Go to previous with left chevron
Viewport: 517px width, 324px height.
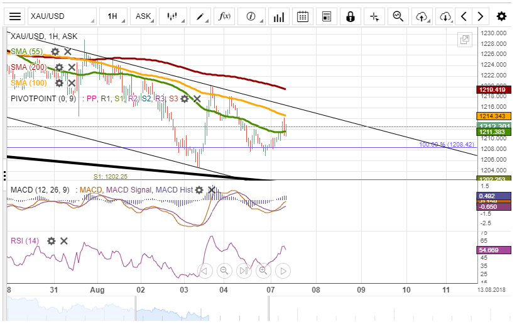(x=464, y=16)
